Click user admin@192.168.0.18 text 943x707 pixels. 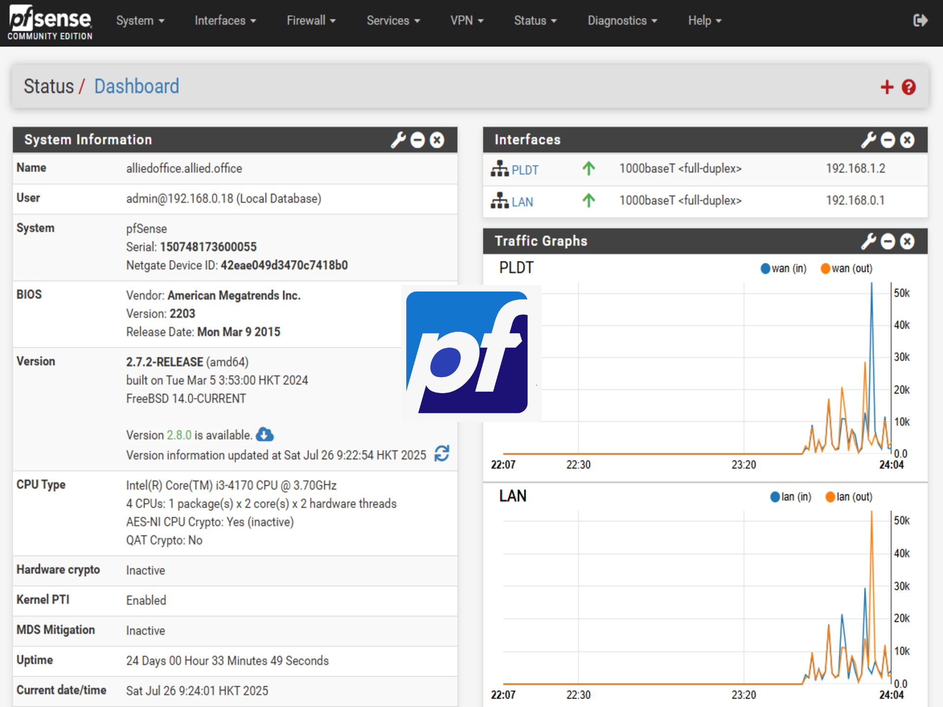pyautogui.click(x=223, y=198)
